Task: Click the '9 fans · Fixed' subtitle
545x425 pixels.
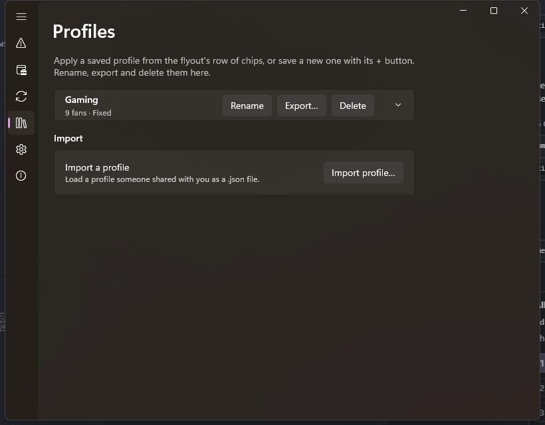Action: coord(88,113)
